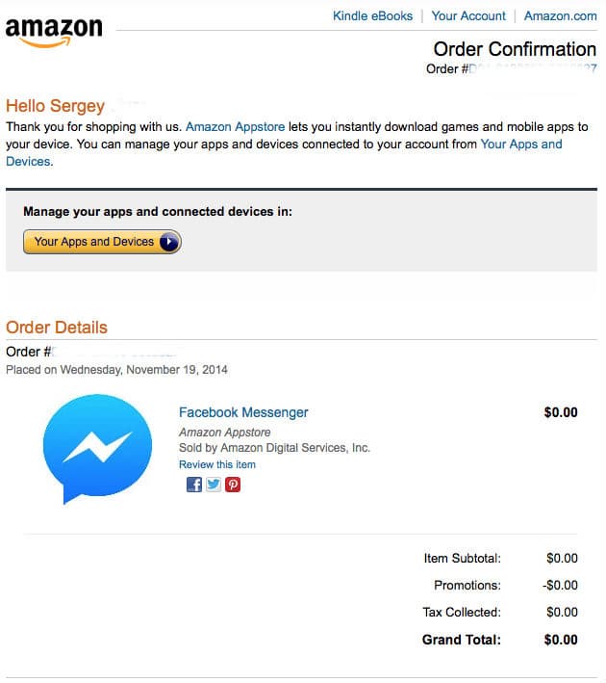Click the yellow Your Apps and Devices button
Image resolution: width=606 pixels, height=683 pixels.
102,242
